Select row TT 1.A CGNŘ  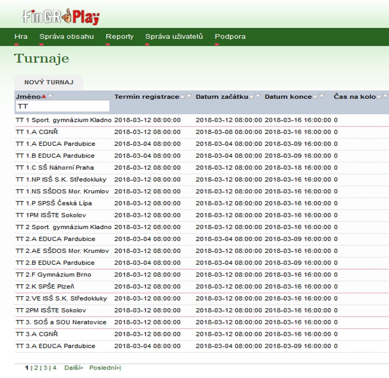[201, 132]
